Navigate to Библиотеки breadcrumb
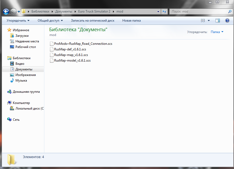 tap(40, 11)
